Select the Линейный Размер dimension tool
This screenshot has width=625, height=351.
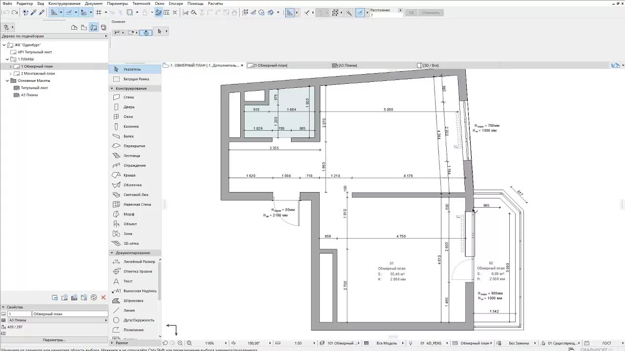click(x=134, y=262)
